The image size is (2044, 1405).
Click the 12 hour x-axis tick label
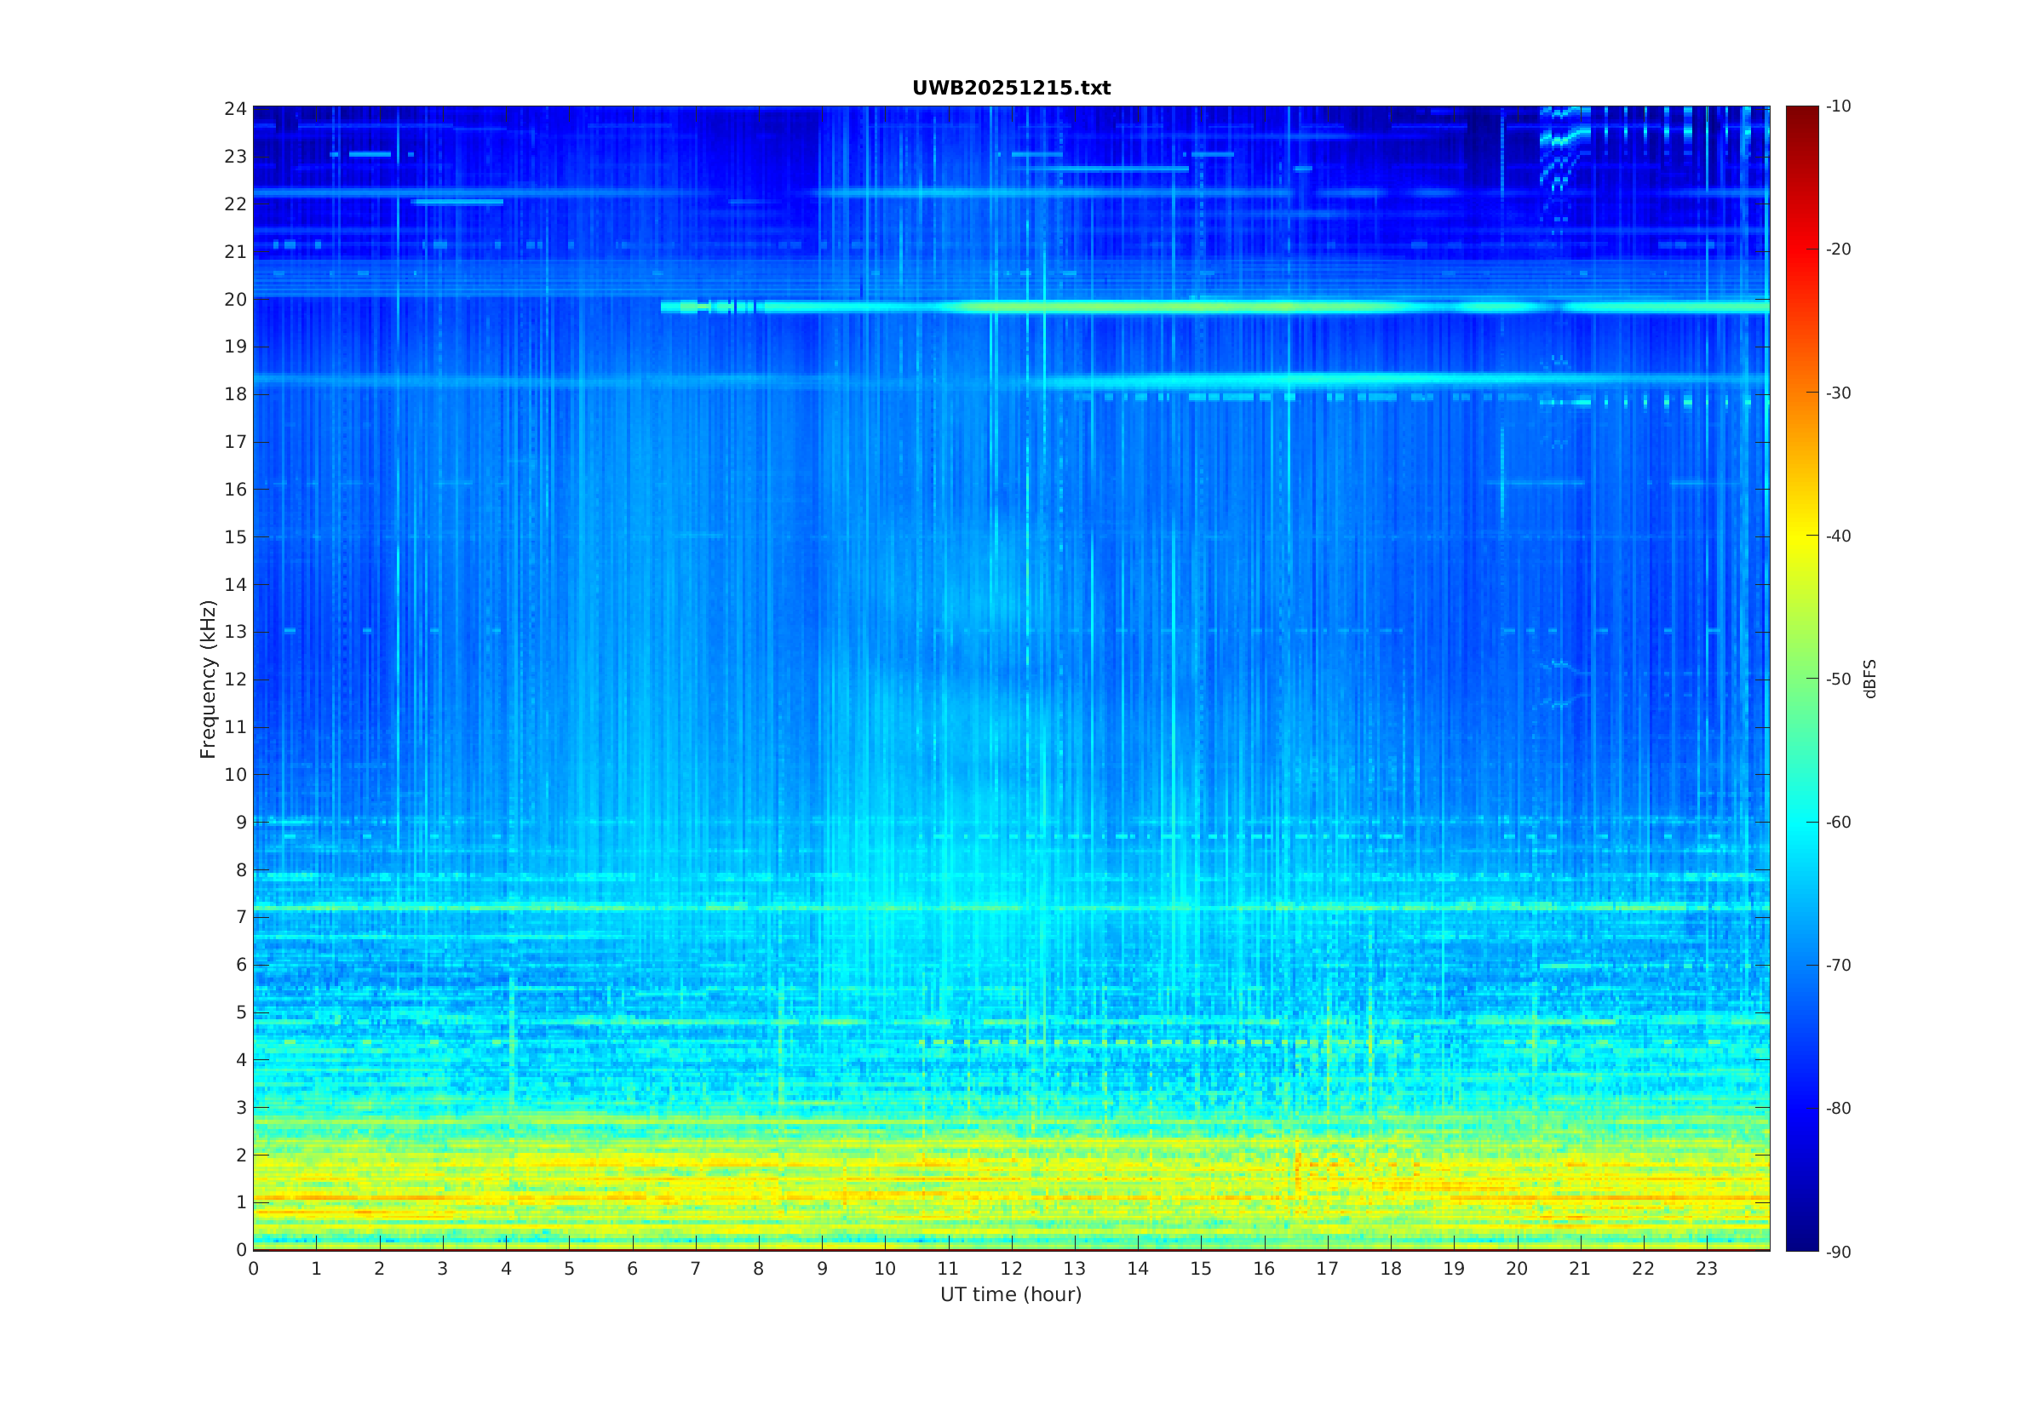(x=1011, y=1269)
